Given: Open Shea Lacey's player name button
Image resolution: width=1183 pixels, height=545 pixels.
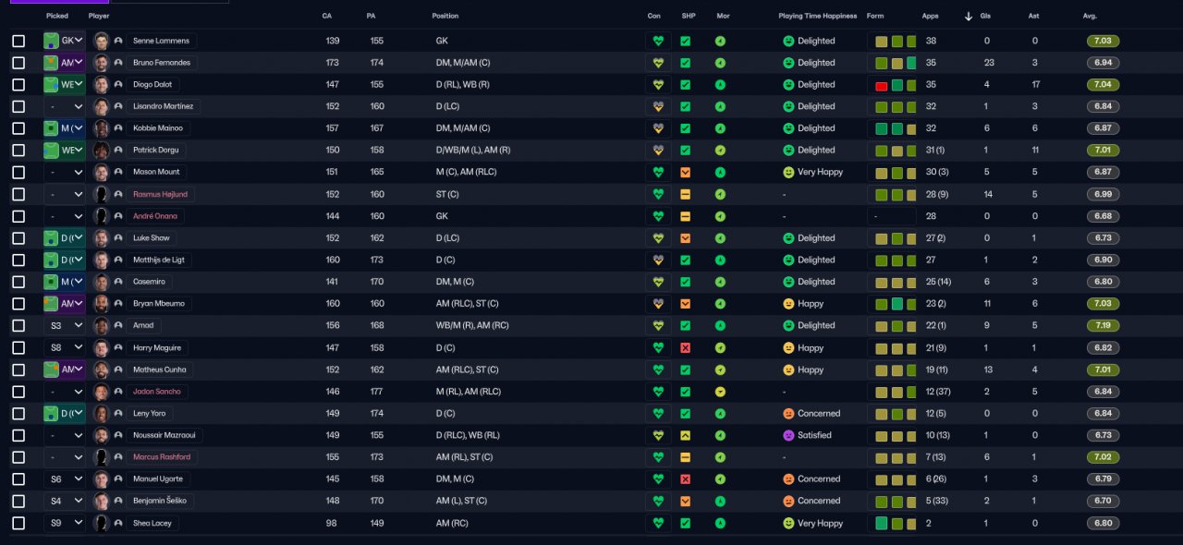Looking at the screenshot, I should (152, 523).
